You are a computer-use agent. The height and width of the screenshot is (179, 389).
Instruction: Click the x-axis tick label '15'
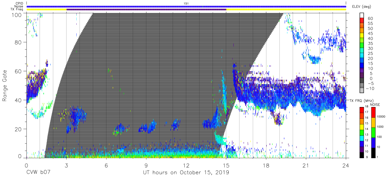(226, 165)
